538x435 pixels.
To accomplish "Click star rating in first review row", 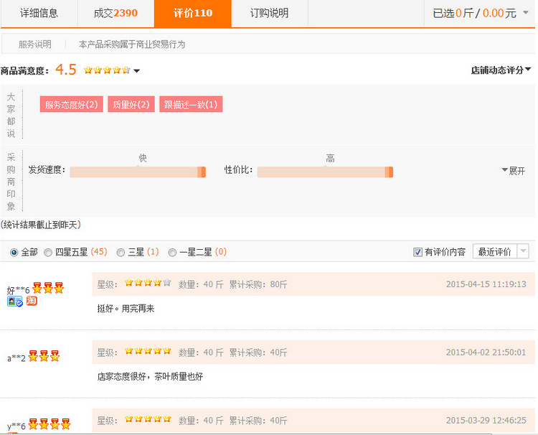I will [x=148, y=284].
